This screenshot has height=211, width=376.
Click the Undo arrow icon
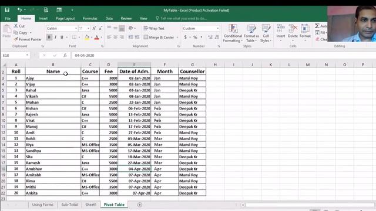[x=19, y=10]
